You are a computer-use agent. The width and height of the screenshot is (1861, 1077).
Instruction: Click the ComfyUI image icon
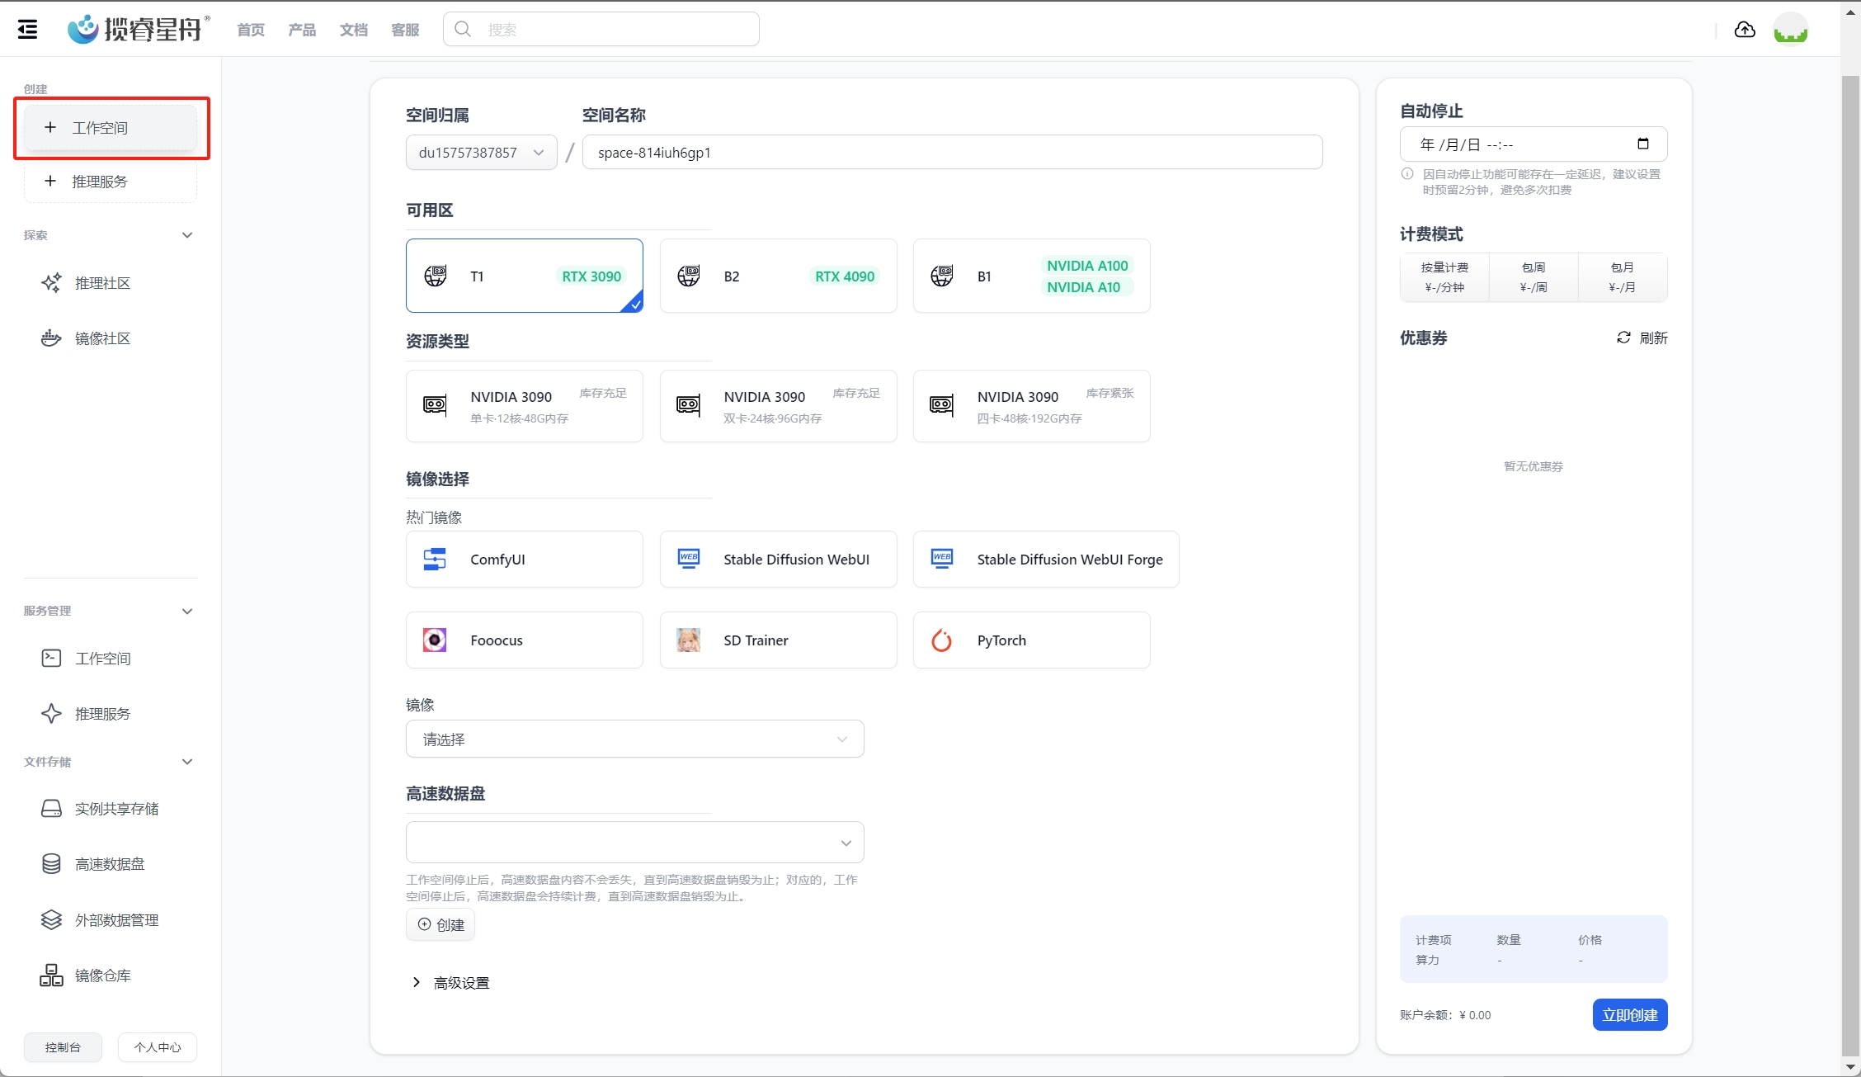(x=435, y=560)
